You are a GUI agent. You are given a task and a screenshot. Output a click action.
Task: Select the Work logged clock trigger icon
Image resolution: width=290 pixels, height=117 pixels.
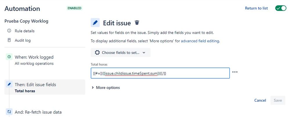pos(9,57)
